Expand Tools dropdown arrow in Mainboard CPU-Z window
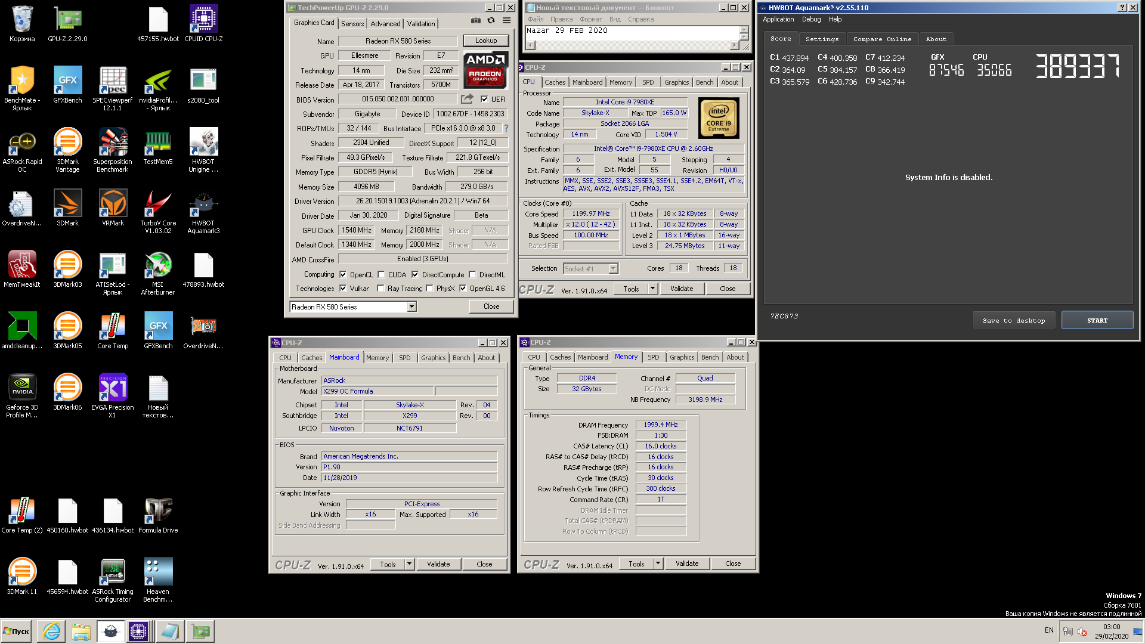 409,564
